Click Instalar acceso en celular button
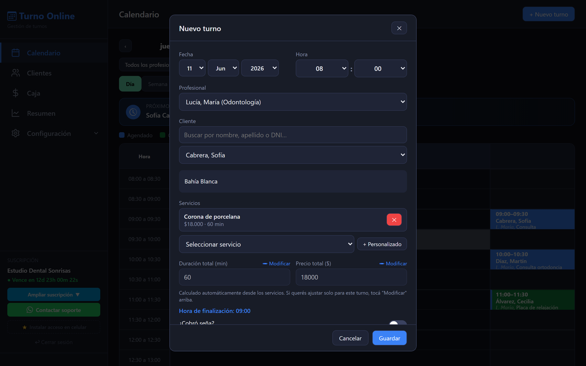 [54, 327]
